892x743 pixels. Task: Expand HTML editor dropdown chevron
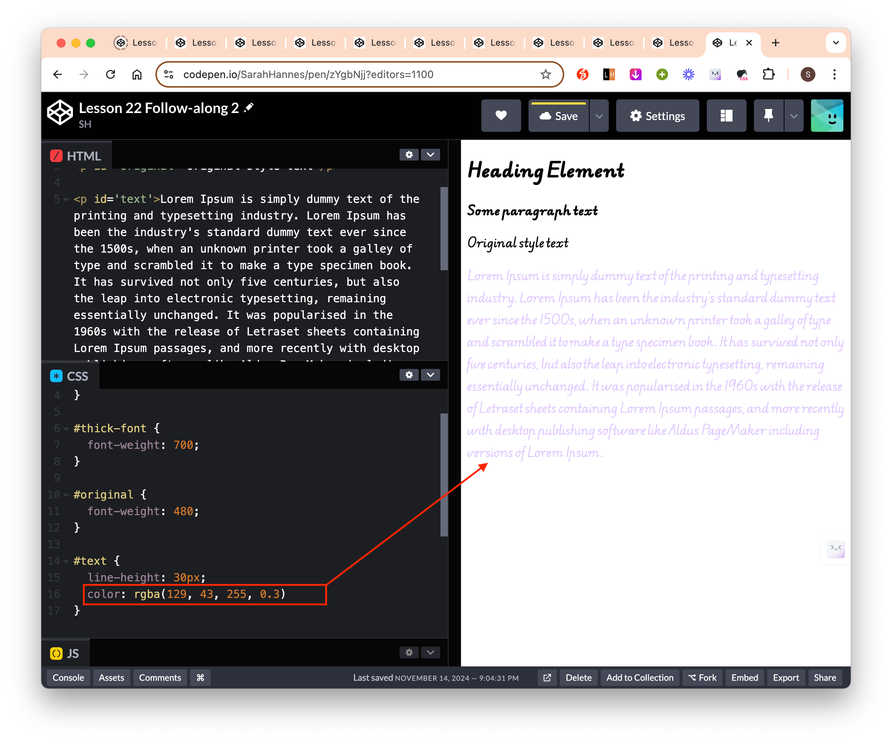coord(430,155)
